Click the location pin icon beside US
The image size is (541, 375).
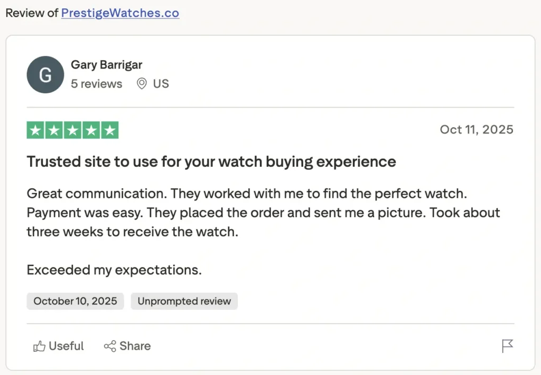point(141,83)
